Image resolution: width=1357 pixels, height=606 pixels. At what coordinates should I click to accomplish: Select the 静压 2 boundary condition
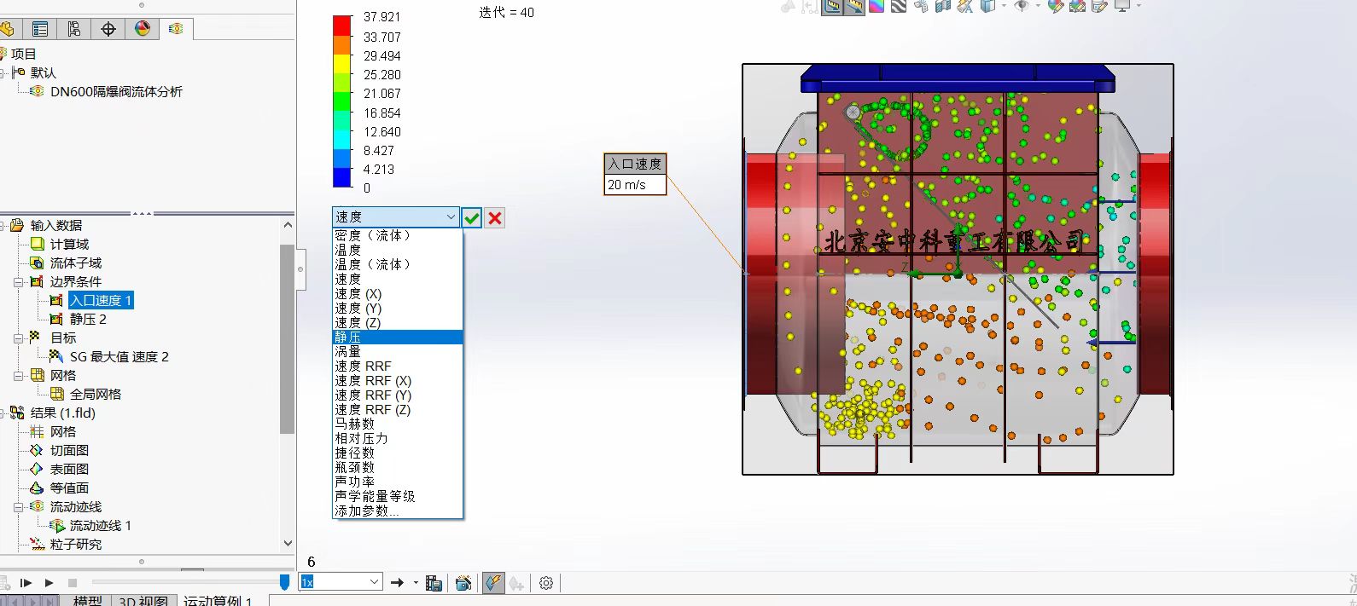point(88,320)
